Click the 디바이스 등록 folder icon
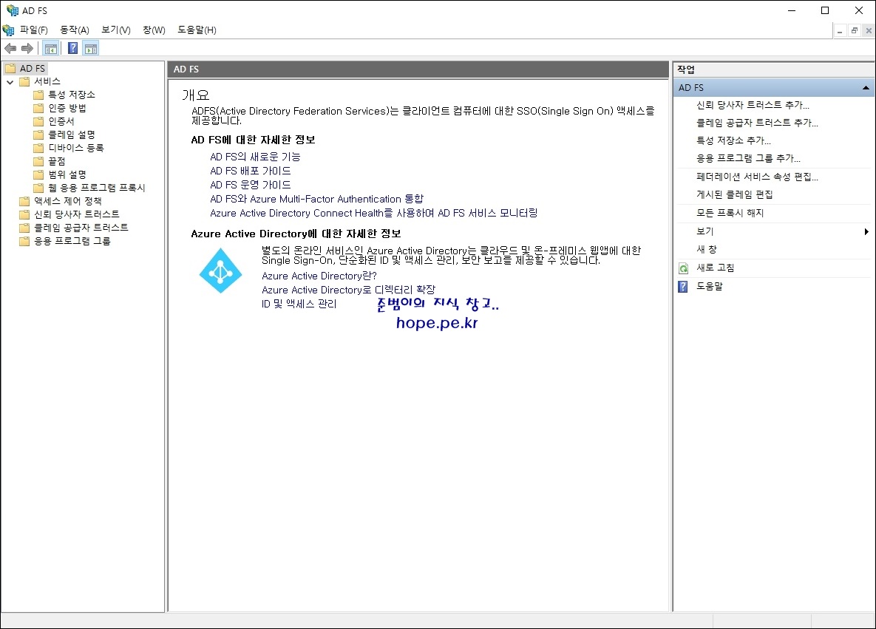 click(38, 148)
